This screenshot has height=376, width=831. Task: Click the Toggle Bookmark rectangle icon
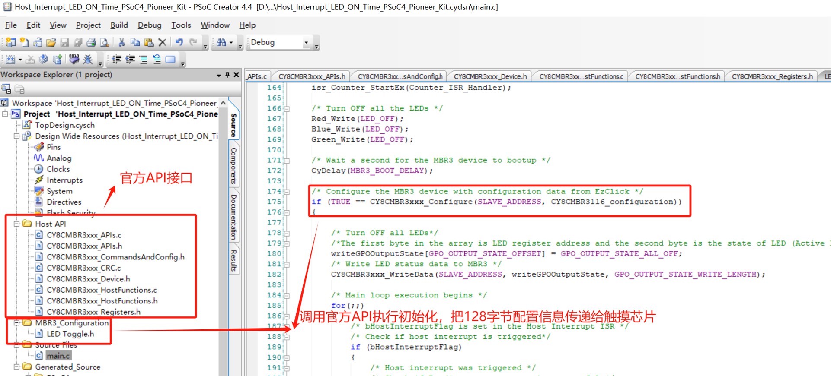tap(171, 60)
